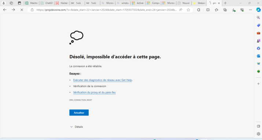
Task: Open sidebar Drop paper plane icon
Action: click(258, 63)
